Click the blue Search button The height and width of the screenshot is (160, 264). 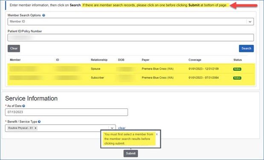(247, 49)
